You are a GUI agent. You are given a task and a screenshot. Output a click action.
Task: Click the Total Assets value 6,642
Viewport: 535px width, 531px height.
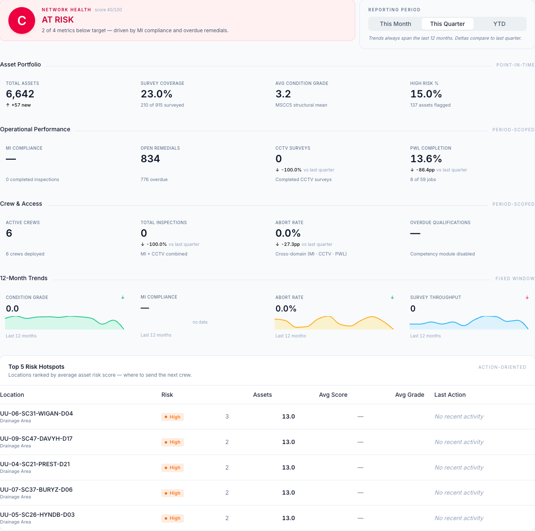click(20, 94)
